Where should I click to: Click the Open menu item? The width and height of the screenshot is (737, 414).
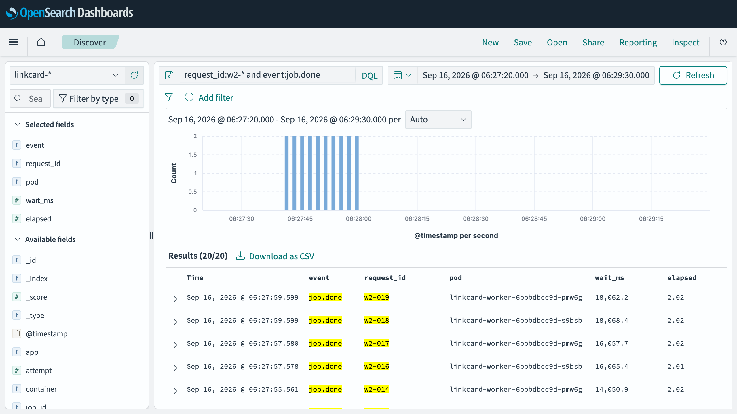pos(557,42)
